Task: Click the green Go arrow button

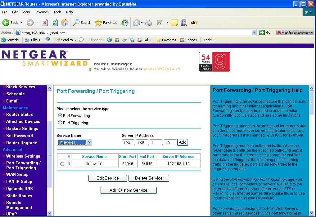Action: pos(262,33)
